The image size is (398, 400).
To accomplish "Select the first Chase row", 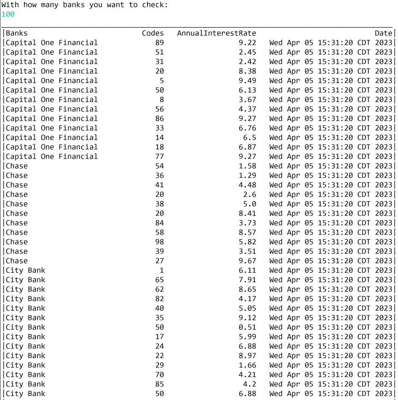I will click(x=16, y=166).
